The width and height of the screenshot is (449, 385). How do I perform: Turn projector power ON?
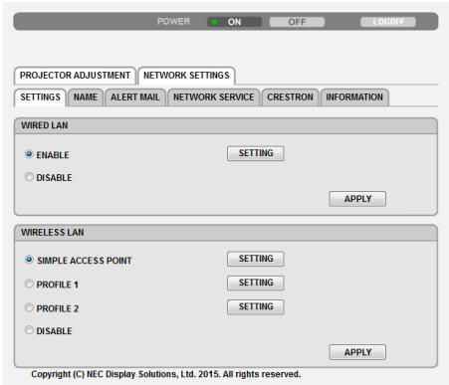(x=234, y=22)
